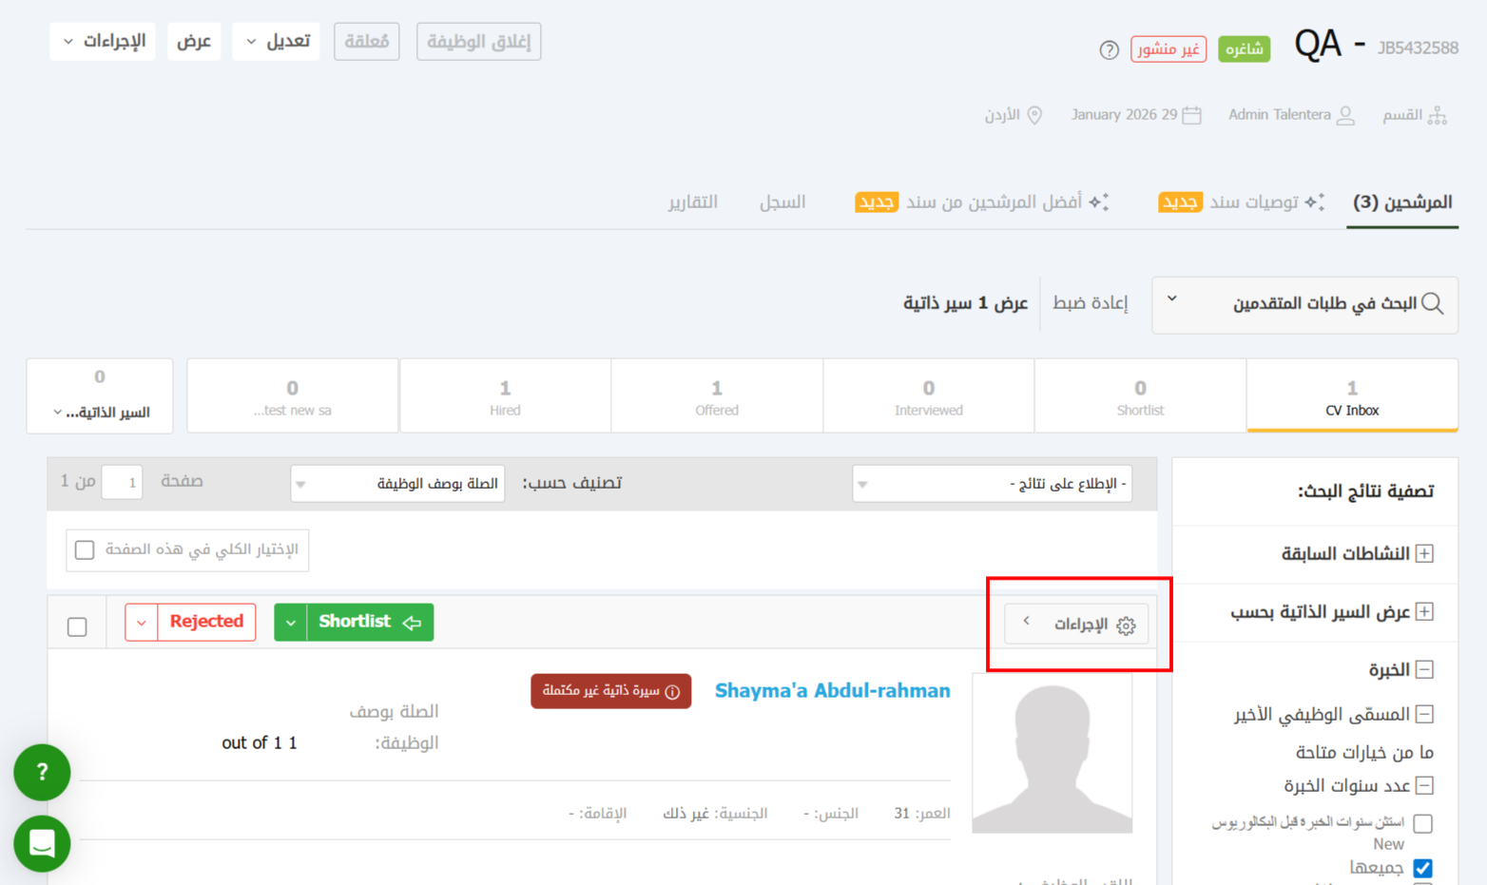The height and width of the screenshot is (885, 1487).
Task: Click the help question mark icon near job title
Action: pyautogui.click(x=1109, y=50)
